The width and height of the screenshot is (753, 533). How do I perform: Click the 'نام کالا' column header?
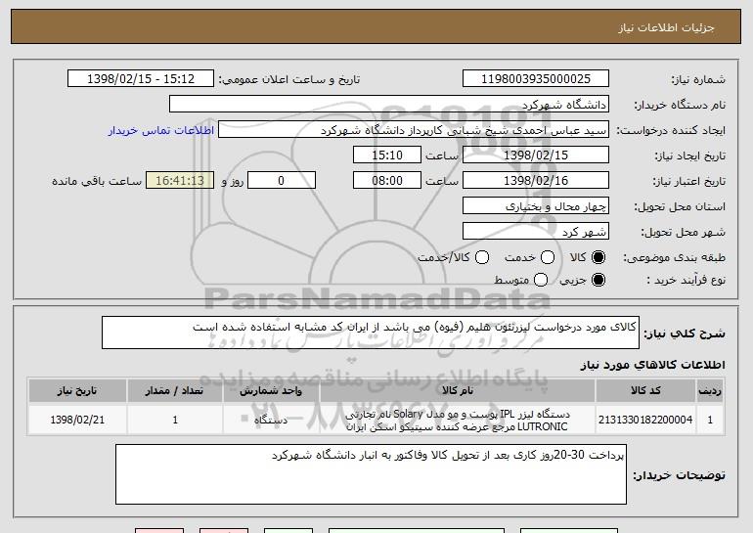click(458, 391)
